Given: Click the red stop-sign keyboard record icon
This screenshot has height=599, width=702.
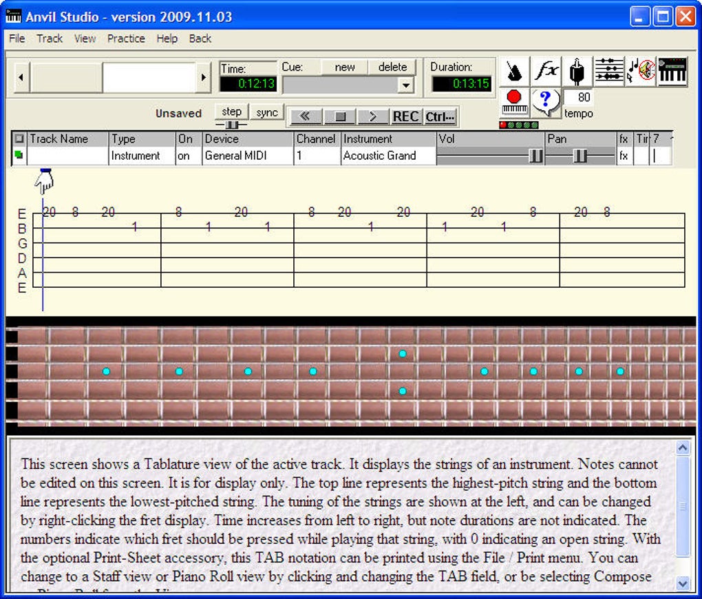Looking at the screenshot, I should [x=514, y=102].
